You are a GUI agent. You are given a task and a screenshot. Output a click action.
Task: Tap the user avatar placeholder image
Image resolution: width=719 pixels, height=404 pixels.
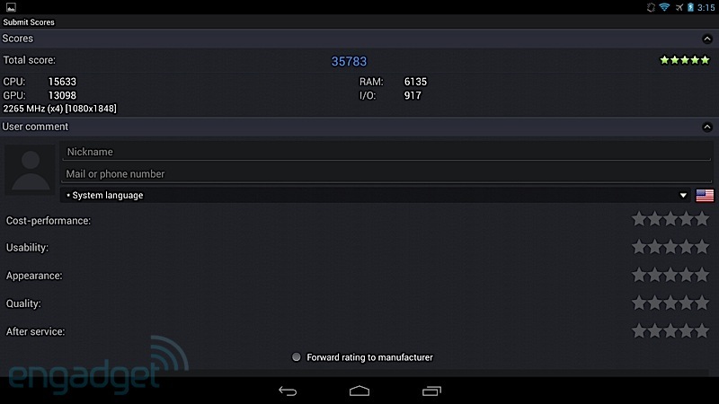(31, 171)
